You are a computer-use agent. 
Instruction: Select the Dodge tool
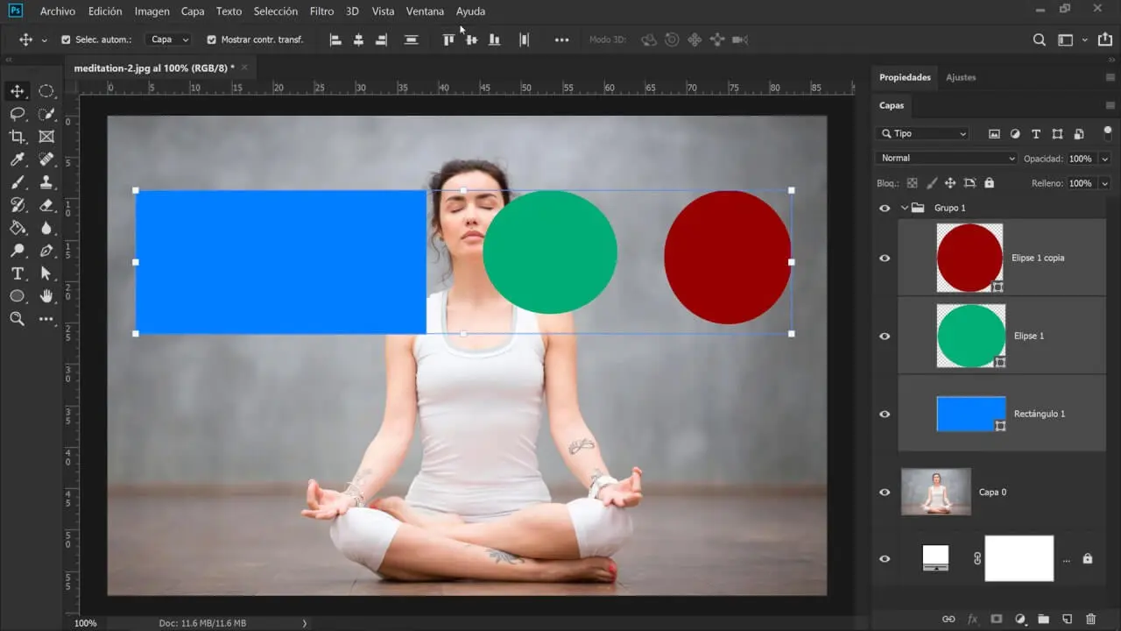(x=17, y=251)
